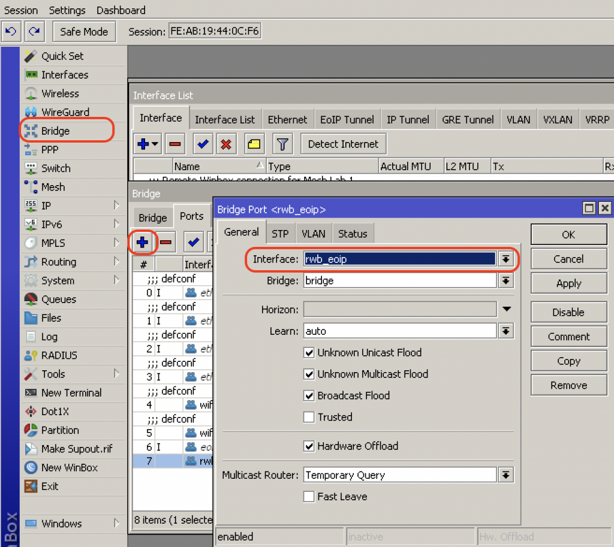The image size is (614, 547).
Task: Open the Interface dropdown showing rwb_eoip
Action: (505, 259)
